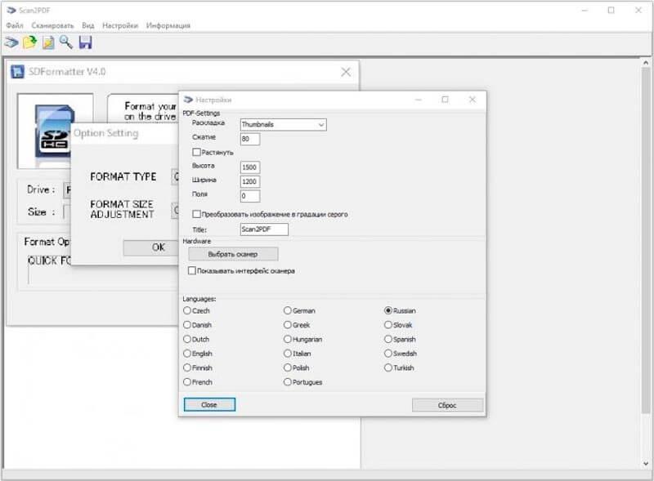Click the Высота input field
Image resolution: width=654 pixels, height=481 pixels.
tap(250, 167)
